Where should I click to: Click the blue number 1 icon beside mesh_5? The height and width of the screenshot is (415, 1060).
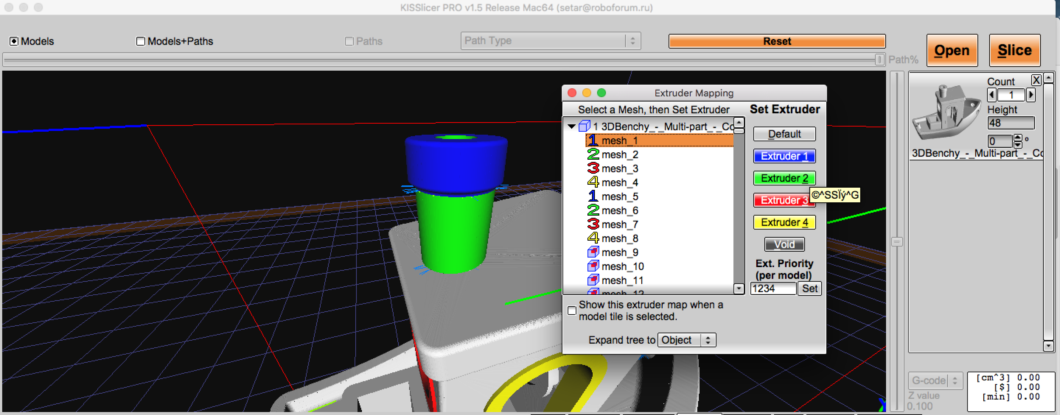[x=593, y=196]
